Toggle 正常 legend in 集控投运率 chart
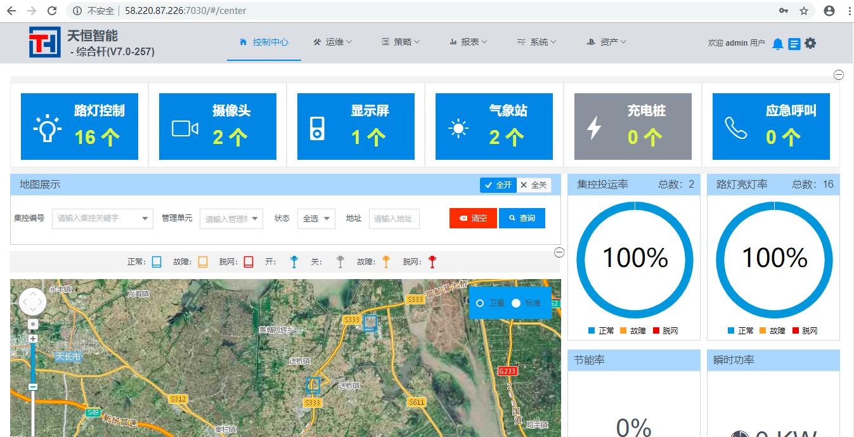 click(601, 331)
